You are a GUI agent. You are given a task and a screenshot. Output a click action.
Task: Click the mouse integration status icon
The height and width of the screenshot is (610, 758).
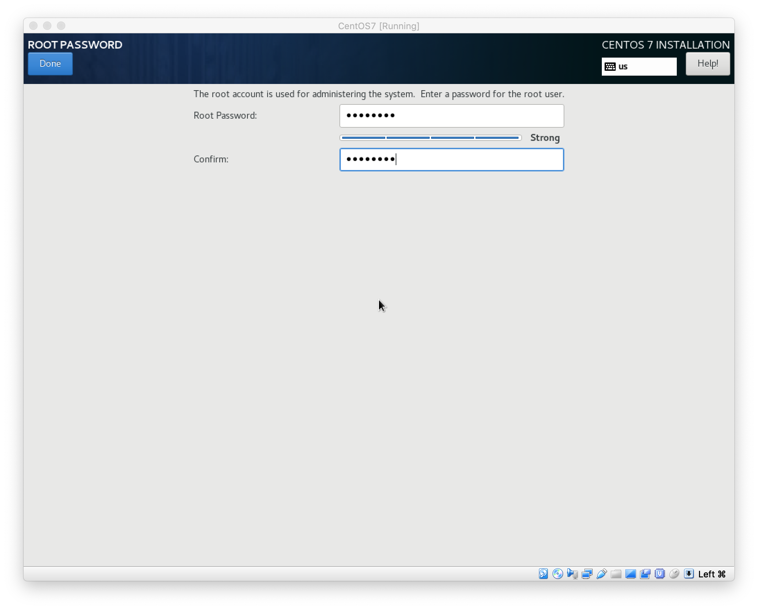pos(674,574)
